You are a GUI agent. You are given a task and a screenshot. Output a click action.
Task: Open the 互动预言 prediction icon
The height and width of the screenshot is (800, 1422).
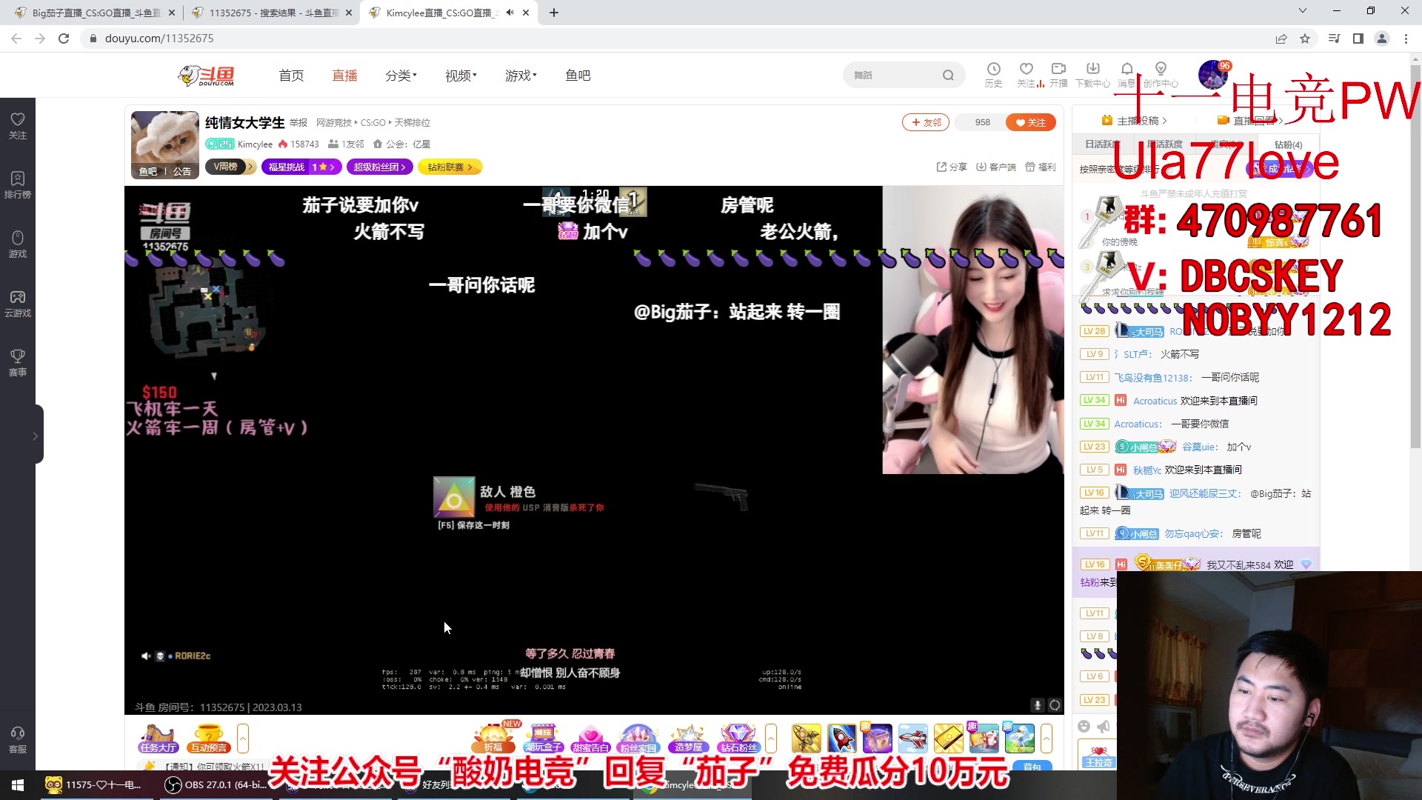click(209, 738)
